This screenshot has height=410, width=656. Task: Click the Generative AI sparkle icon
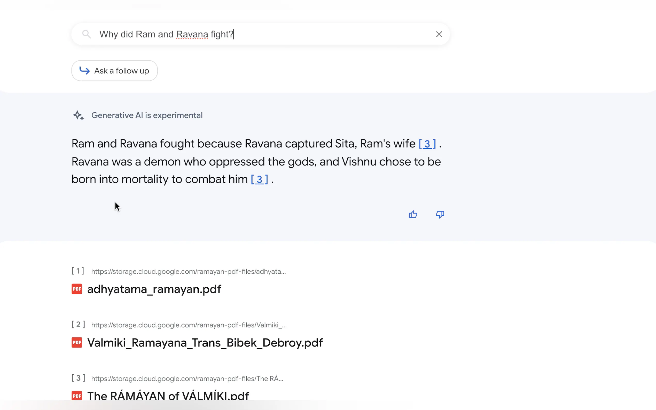[78, 115]
